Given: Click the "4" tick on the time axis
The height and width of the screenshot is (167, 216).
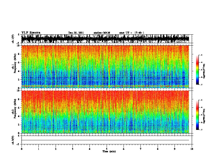Looking at the screenshot, I should tap(90, 149).
